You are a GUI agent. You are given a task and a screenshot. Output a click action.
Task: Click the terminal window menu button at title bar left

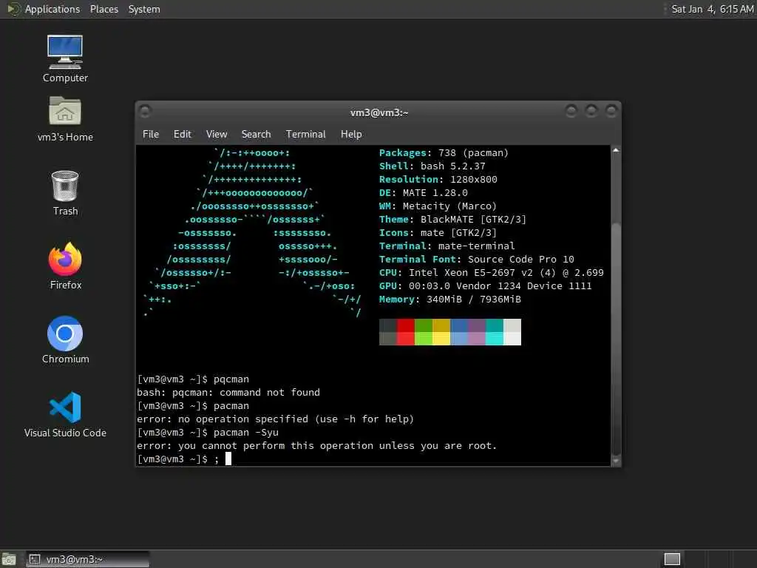(x=145, y=112)
